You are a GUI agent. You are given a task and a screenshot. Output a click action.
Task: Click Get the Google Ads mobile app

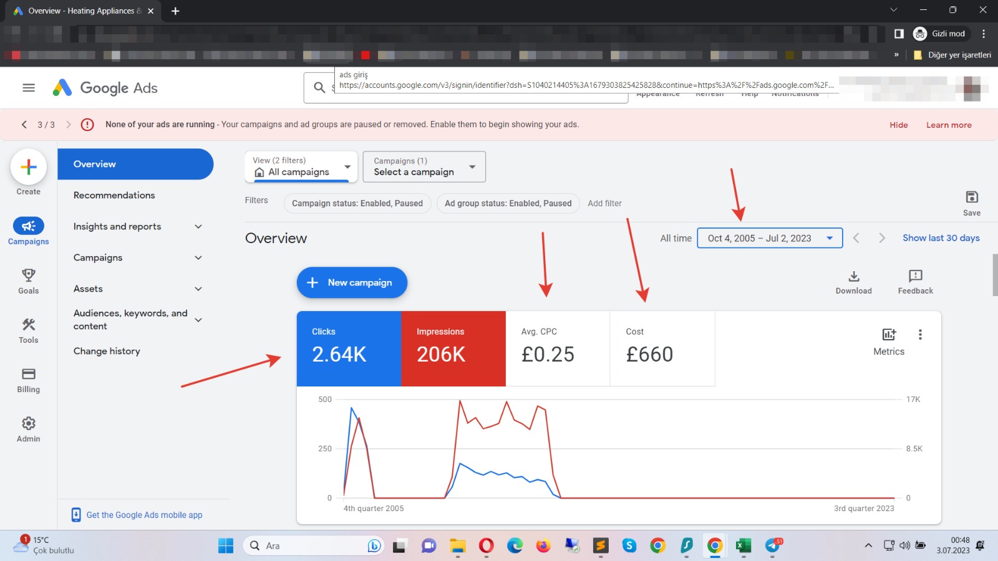[144, 515]
